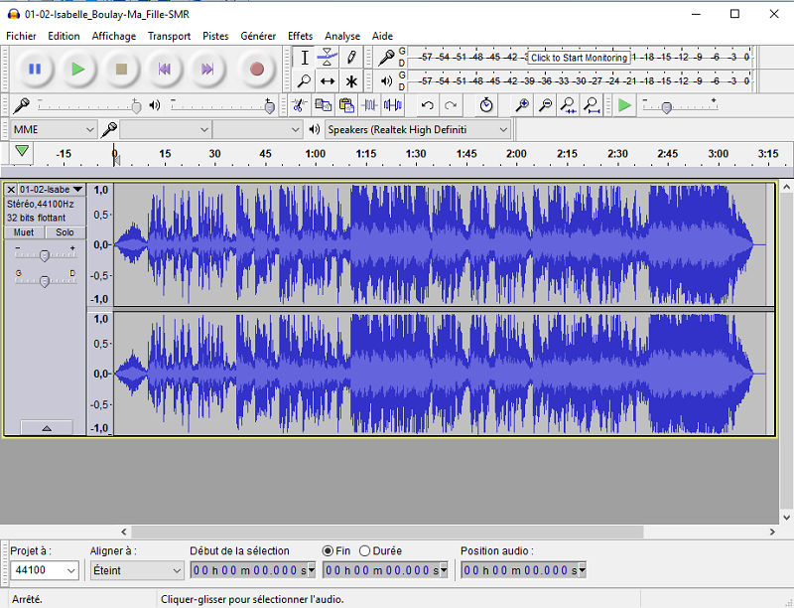
Task: Open Sync-Lock tracks clock icon
Action: click(x=486, y=105)
